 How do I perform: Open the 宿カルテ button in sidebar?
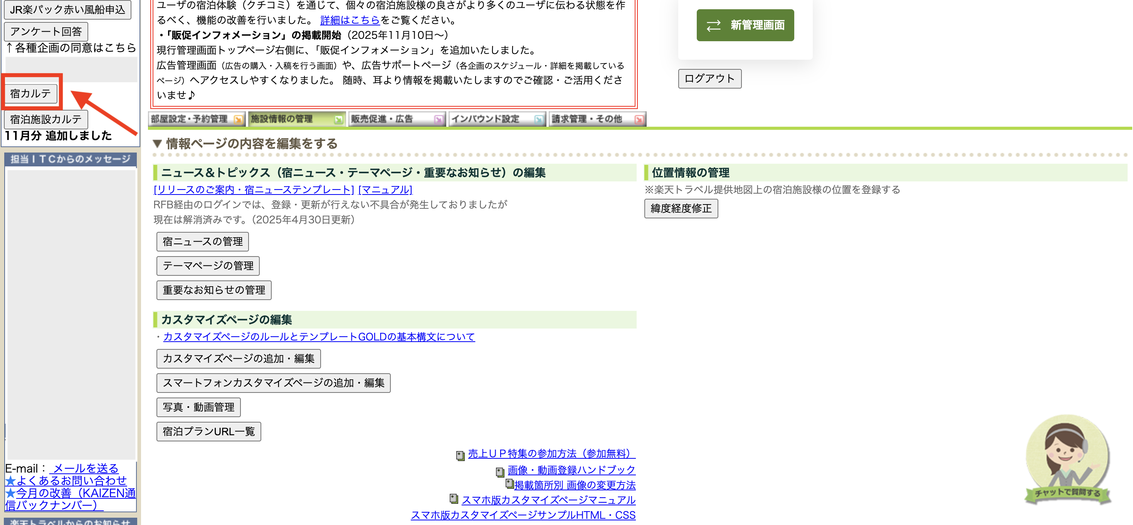click(30, 93)
